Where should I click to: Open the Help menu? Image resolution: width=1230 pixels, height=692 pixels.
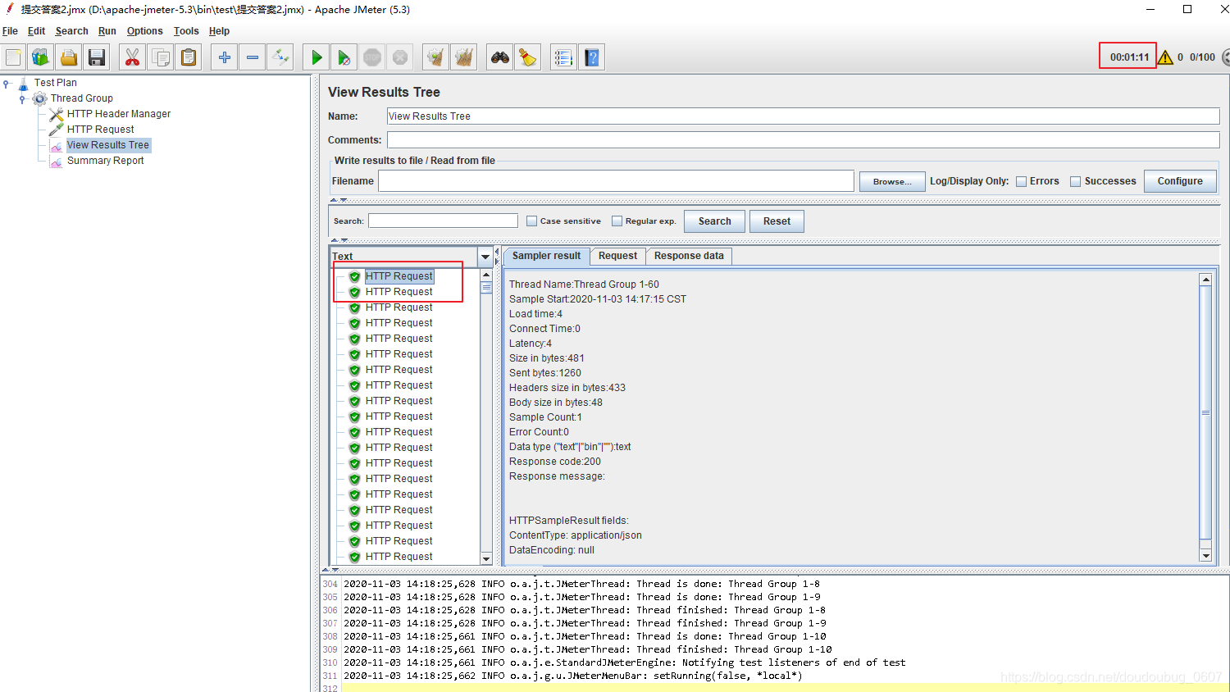coord(219,31)
